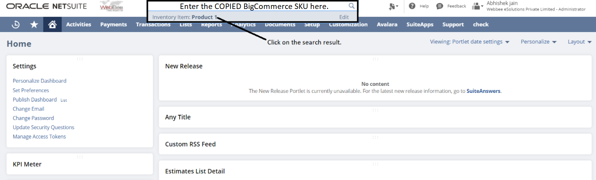Image resolution: width=596 pixels, height=180 pixels.
Task: Click the Help question mark icon
Action: [412, 6]
